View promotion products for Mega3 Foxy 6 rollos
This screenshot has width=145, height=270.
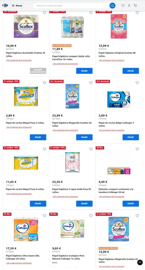point(19,194)
